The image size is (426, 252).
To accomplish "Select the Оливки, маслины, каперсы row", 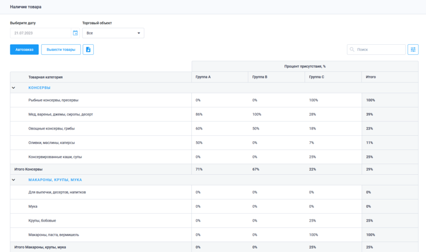I will coord(52,143).
